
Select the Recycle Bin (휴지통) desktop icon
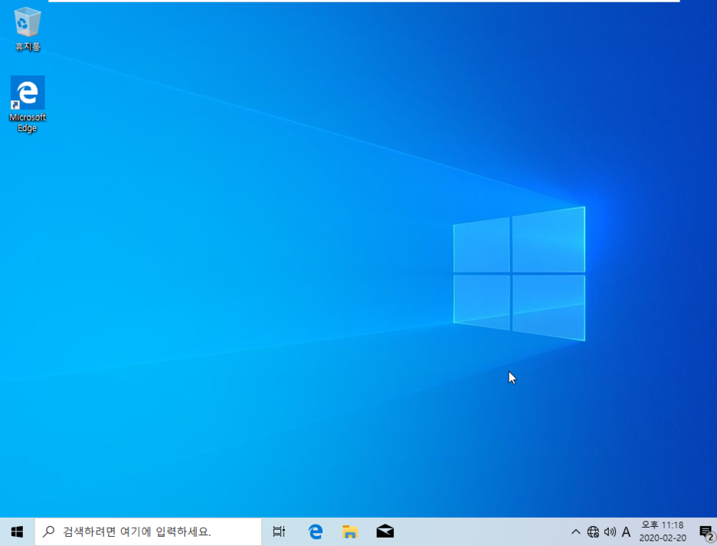pos(28,29)
